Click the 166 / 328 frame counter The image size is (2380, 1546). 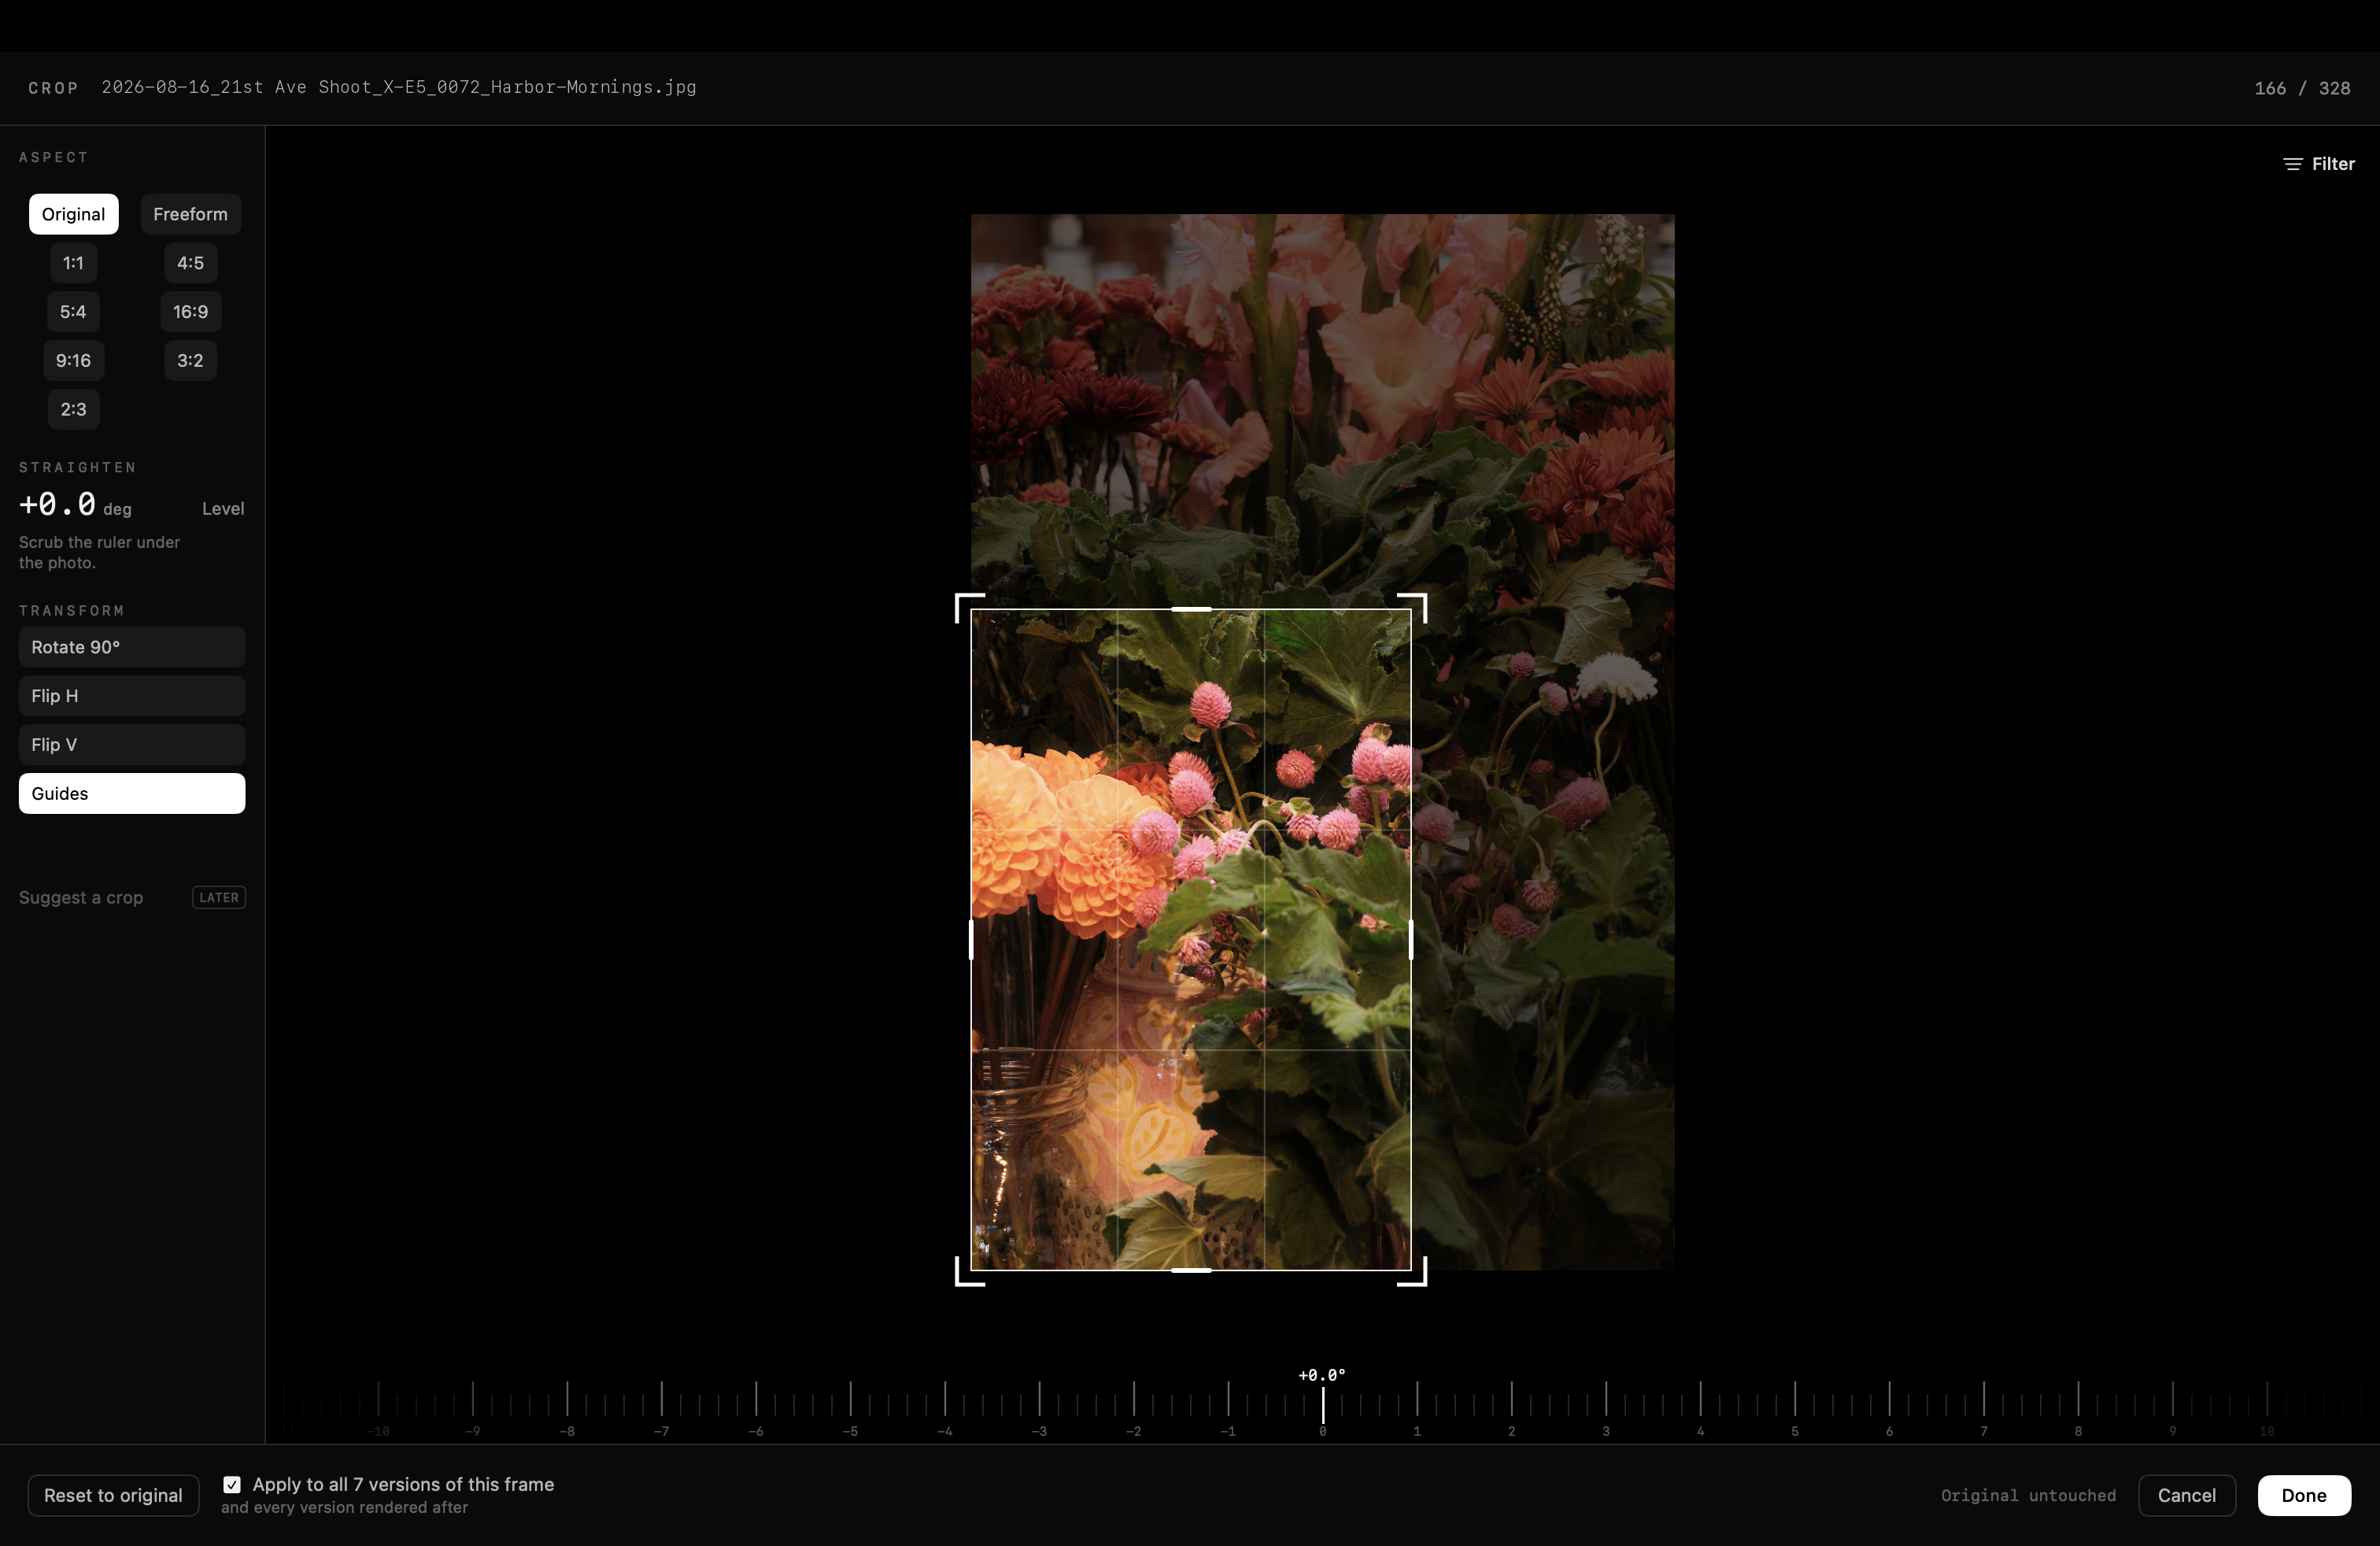coord(2302,88)
